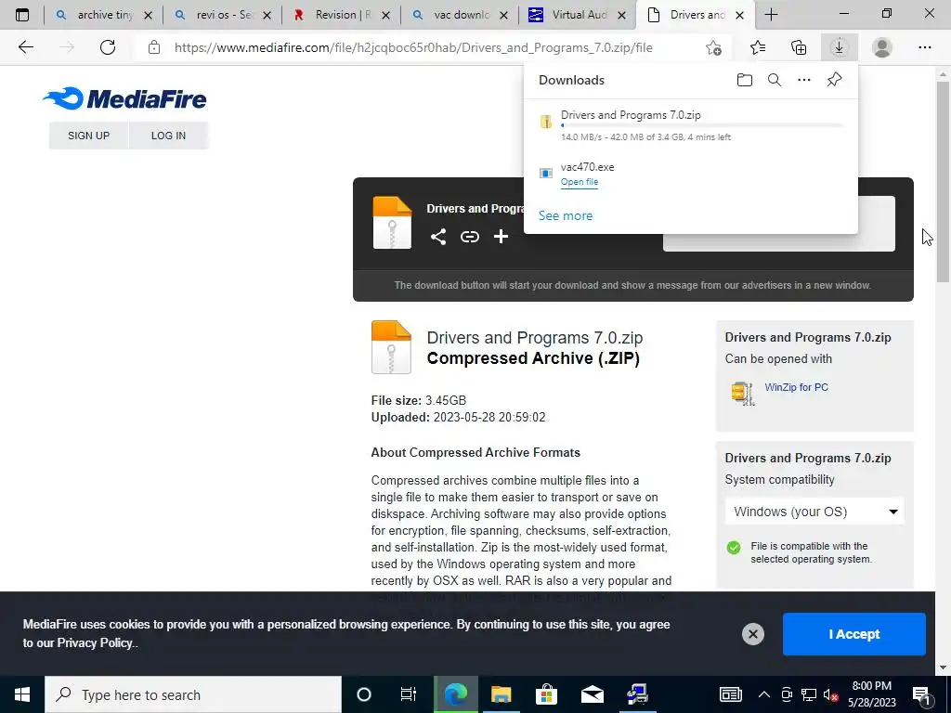Open the Windows Start menu

[x=22, y=694]
